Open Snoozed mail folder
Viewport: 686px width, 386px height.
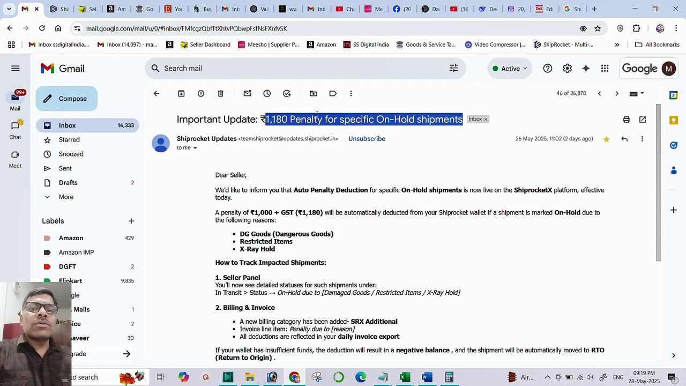tap(88, 154)
